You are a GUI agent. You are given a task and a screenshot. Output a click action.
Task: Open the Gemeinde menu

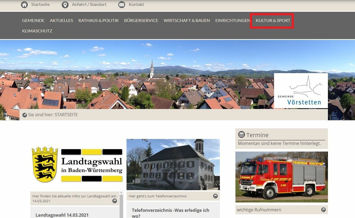pyautogui.click(x=33, y=20)
